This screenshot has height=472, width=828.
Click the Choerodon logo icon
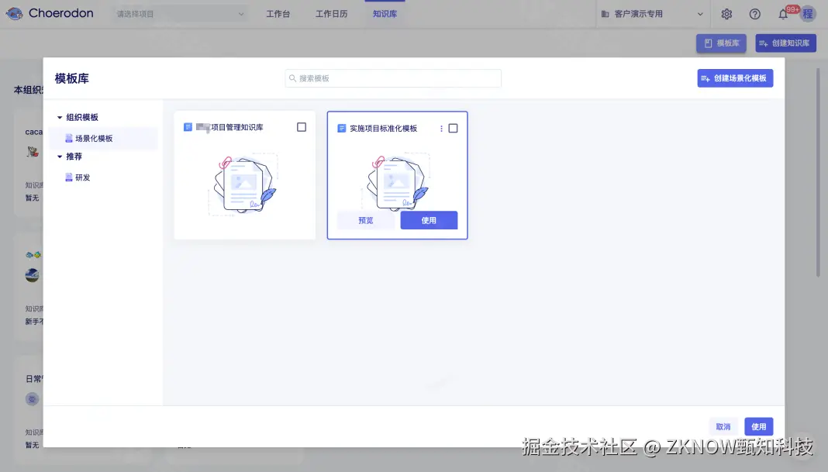point(14,12)
